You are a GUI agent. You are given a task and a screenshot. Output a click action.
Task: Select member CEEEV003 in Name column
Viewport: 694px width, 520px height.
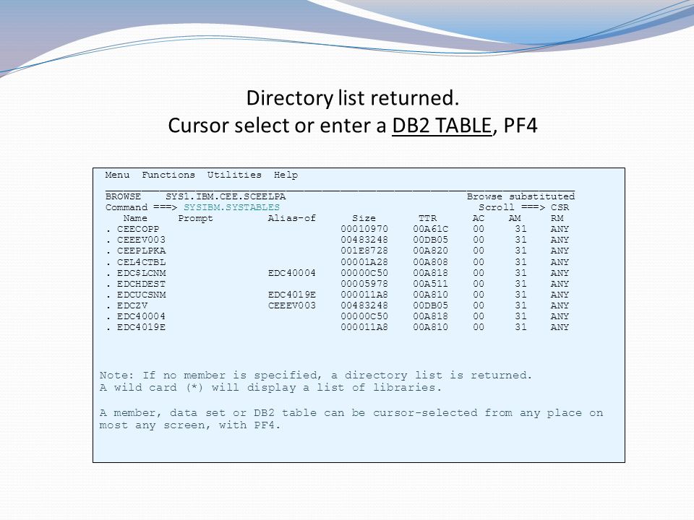coord(141,240)
